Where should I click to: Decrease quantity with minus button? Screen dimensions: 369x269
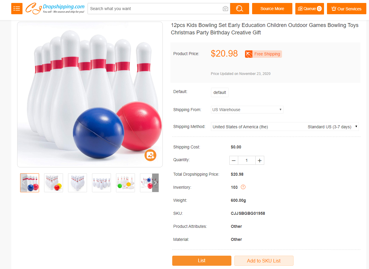tap(234, 160)
